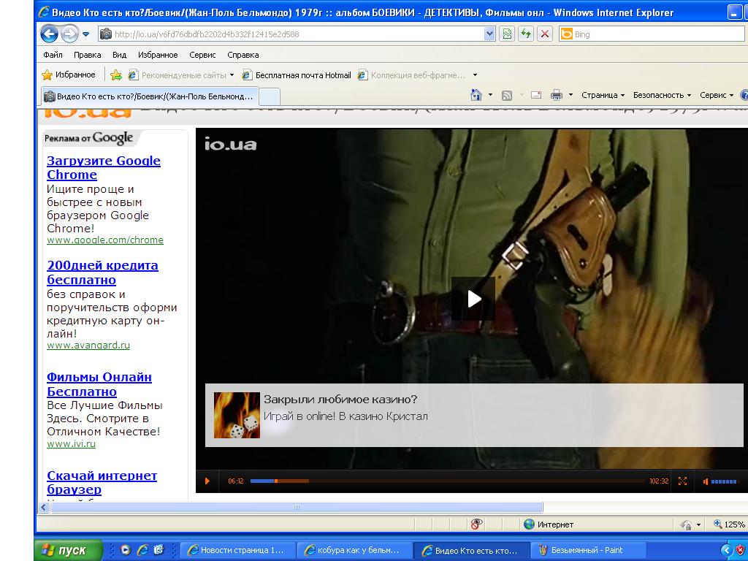
Task: Switch to кобура как у бельм taskbar window
Action: (354, 550)
